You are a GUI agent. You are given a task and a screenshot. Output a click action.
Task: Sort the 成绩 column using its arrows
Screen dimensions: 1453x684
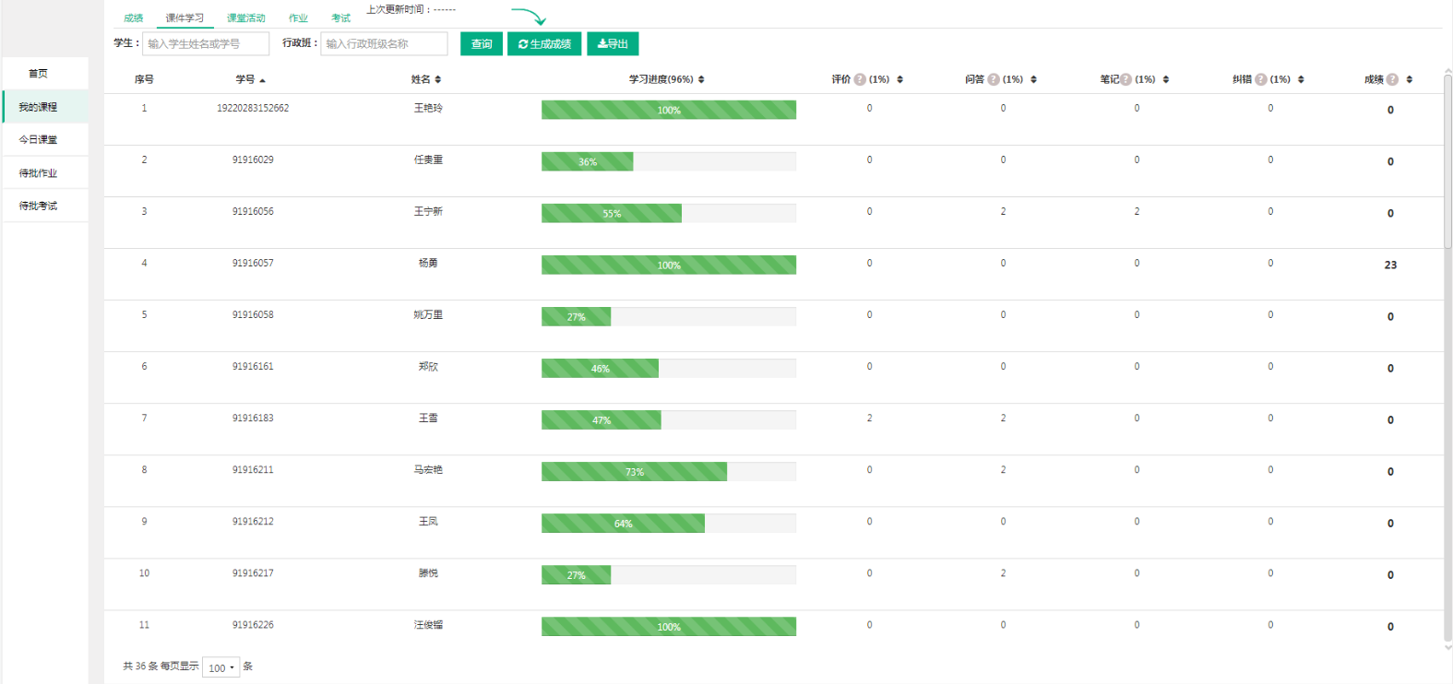(x=1410, y=79)
